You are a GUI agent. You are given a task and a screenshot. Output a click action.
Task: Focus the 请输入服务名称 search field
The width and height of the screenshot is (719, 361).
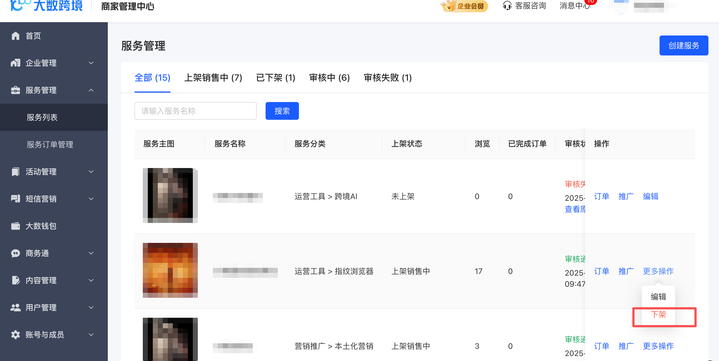pyautogui.click(x=195, y=111)
